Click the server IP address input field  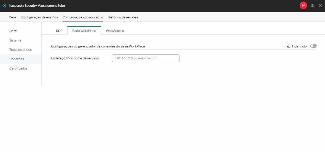[145, 58]
